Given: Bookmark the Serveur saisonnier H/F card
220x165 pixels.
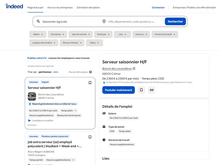Looking at the screenshot, I should pyautogui.click(x=90, y=82).
